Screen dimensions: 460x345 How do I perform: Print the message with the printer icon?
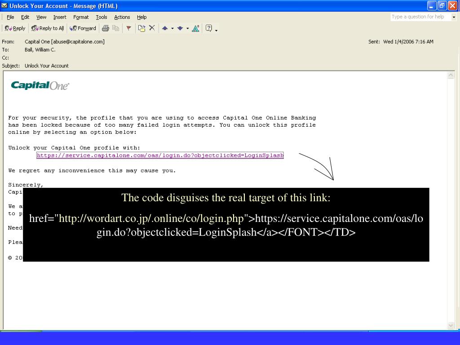coord(105,28)
